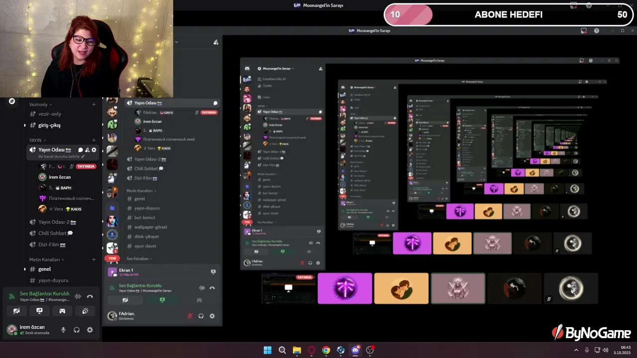Create channel with plus beside Vezironly
The height and width of the screenshot is (358, 637).
coord(94,104)
